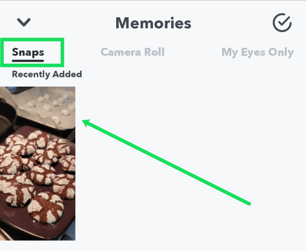
Task: Dismiss Memories via top-left chevron
Action: [23, 22]
